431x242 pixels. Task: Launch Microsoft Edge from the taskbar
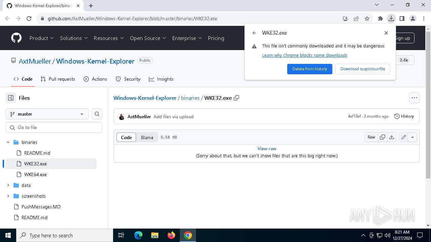tap(138, 235)
